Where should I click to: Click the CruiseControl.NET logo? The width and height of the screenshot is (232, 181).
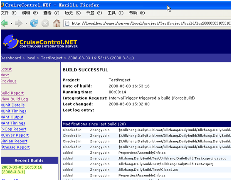pyautogui.click(x=40, y=42)
